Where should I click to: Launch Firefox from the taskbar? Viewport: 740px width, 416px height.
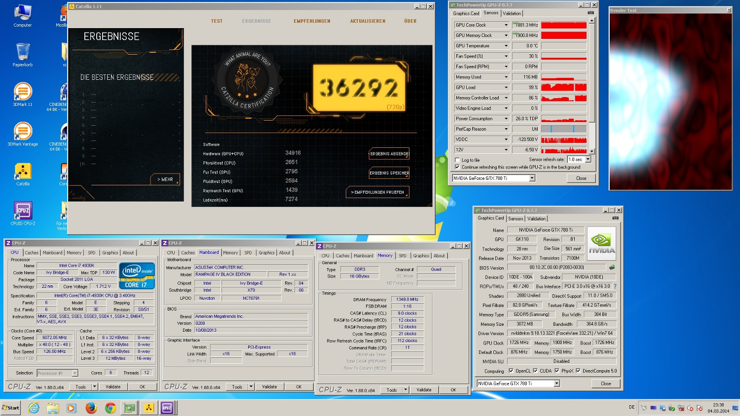click(x=91, y=408)
